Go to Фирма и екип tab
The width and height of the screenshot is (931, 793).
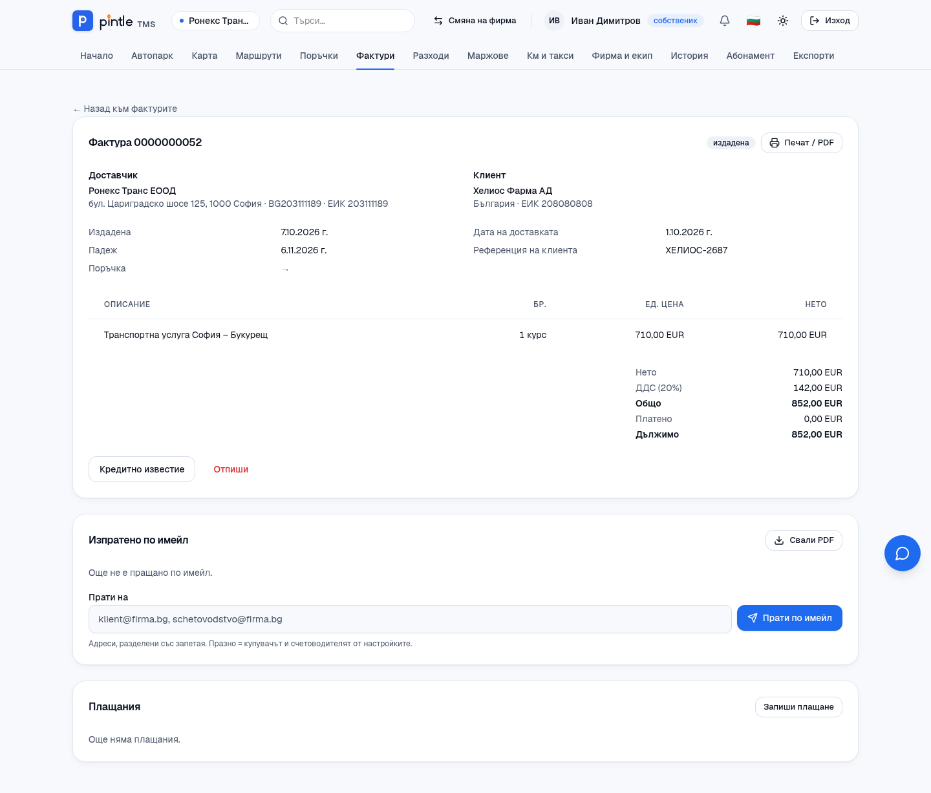pyautogui.click(x=622, y=56)
